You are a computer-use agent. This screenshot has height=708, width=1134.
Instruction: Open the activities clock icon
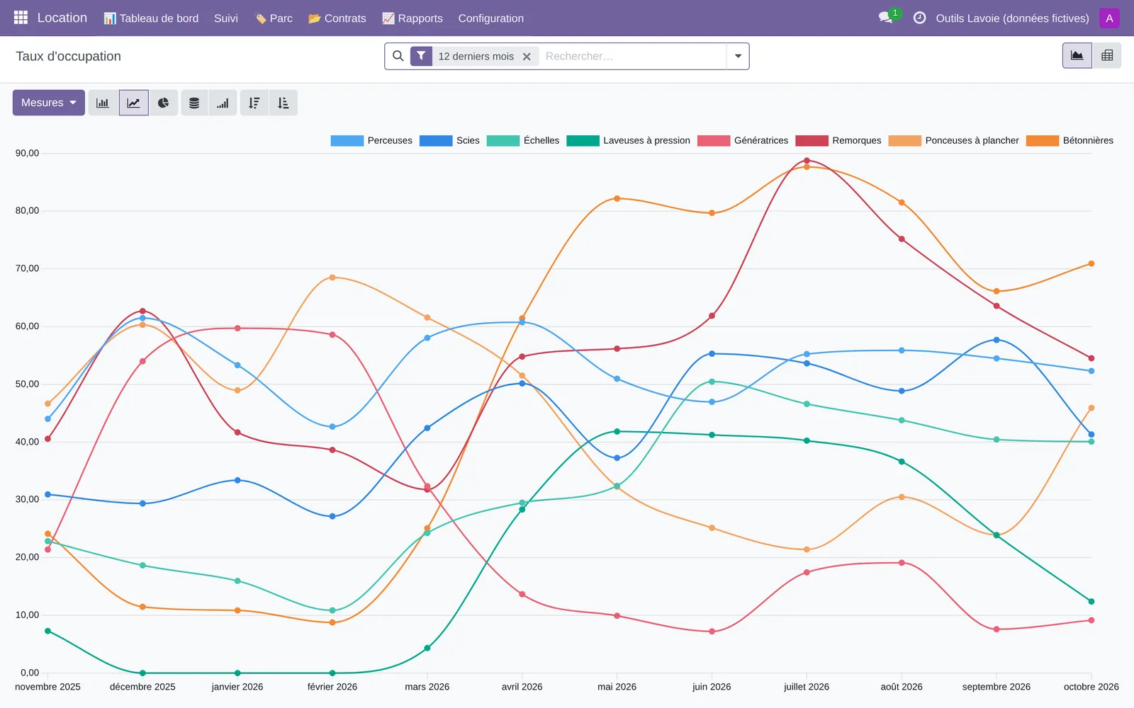919,18
